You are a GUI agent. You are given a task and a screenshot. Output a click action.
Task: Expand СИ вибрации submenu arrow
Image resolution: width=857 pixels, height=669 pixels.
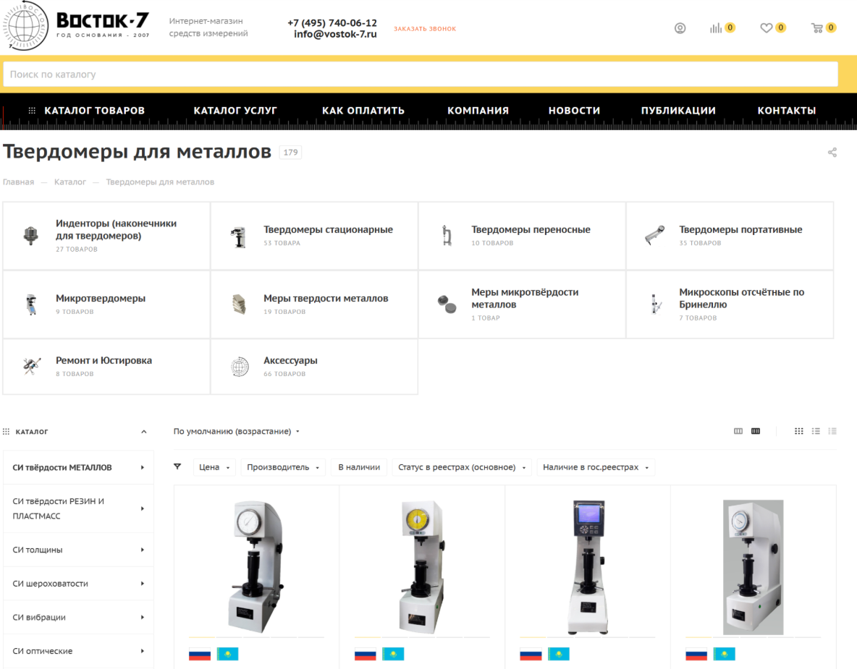coord(142,617)
